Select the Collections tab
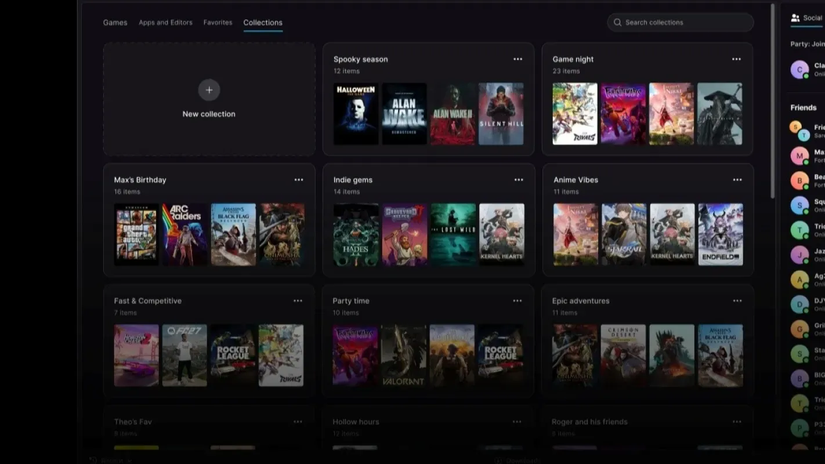825x464 pixels. (x=263, y=23)
